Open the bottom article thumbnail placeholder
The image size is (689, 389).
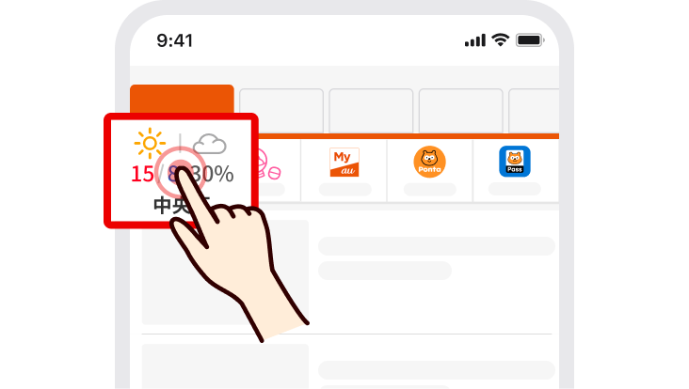[225, 366]
